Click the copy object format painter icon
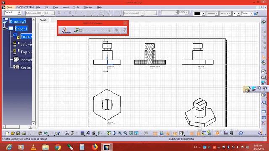 click(x=256, y=13)
